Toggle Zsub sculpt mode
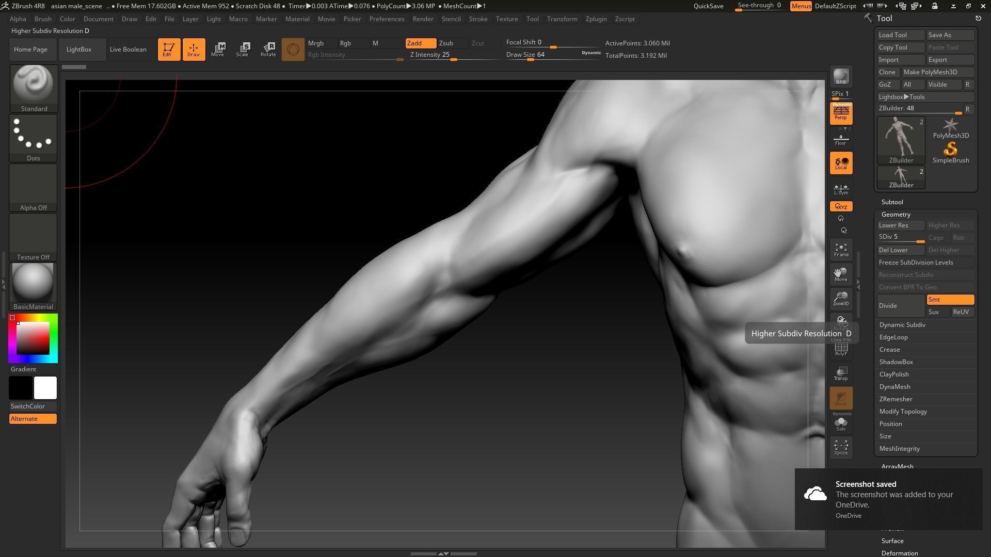Screen dimensions: 991x557 pos(452,43)
